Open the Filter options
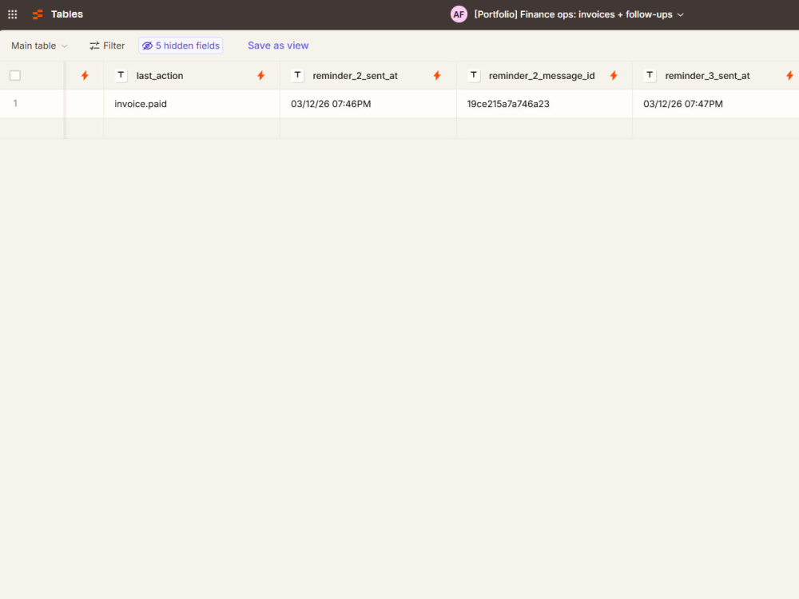 point(107,46)
